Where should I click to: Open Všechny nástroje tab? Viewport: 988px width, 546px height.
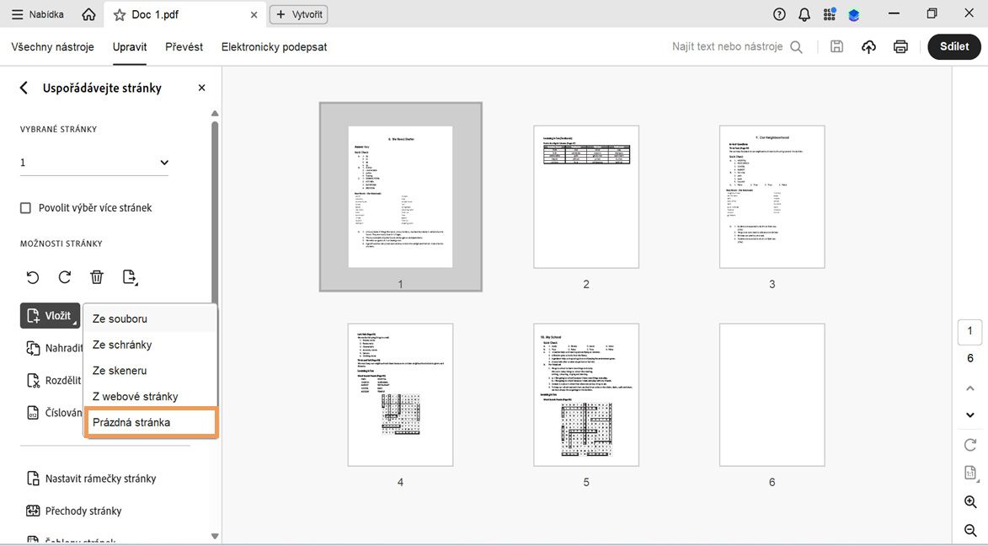(x=53, y=46)
